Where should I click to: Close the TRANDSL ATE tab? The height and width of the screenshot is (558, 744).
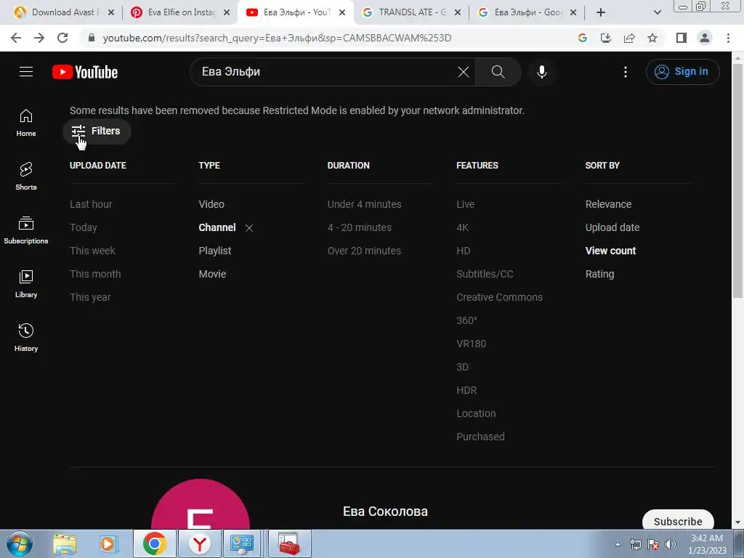click(458, 12)
